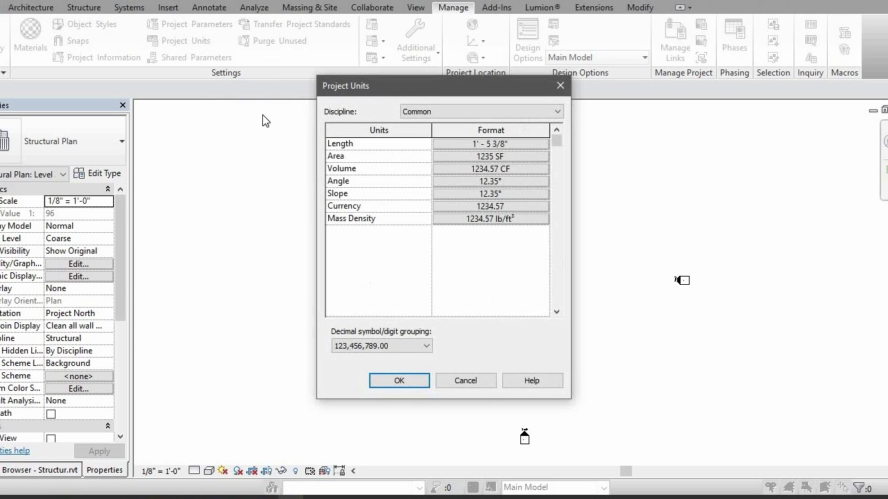Click the Materials icon in the ribbon
Image resolution: width=888 pixels, height=499 pixels.
click(30, 35)
